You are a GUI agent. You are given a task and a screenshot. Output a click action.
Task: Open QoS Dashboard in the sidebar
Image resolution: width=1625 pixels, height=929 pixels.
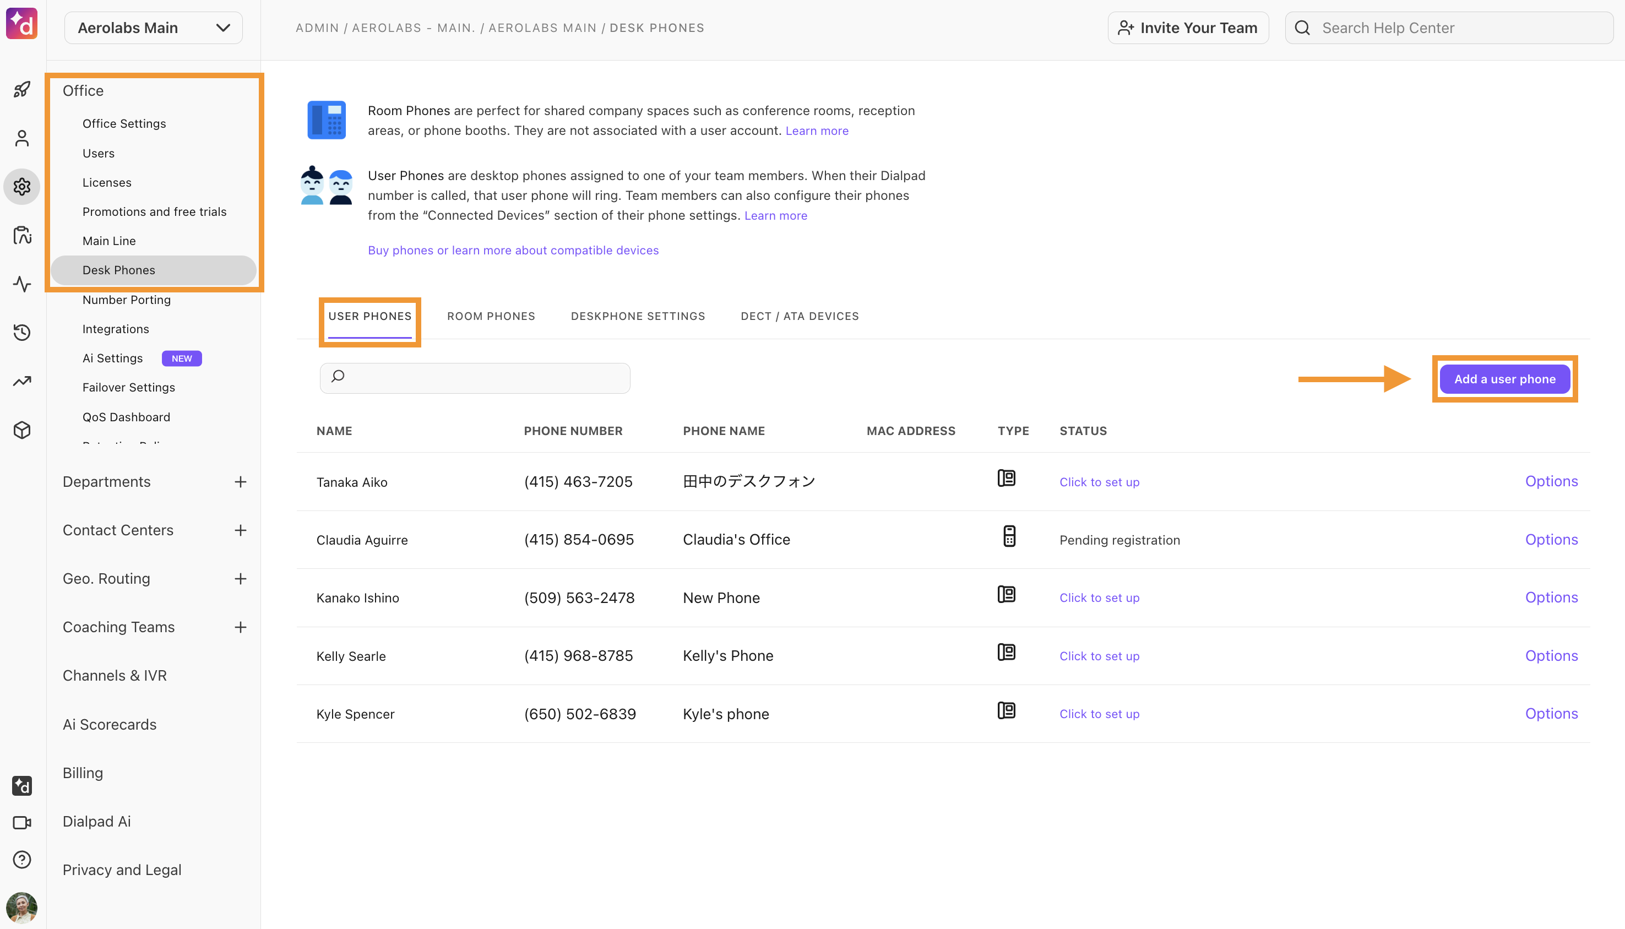point(126,417)
